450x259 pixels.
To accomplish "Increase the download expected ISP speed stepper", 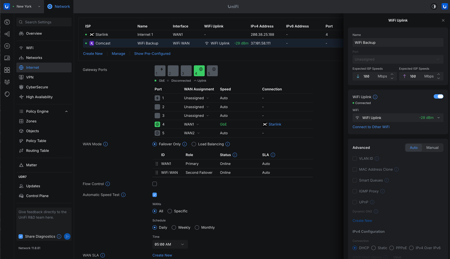I will click(x=392, y=75).
